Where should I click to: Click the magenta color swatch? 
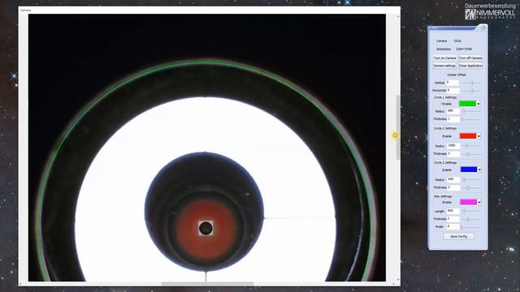(468, 202)
